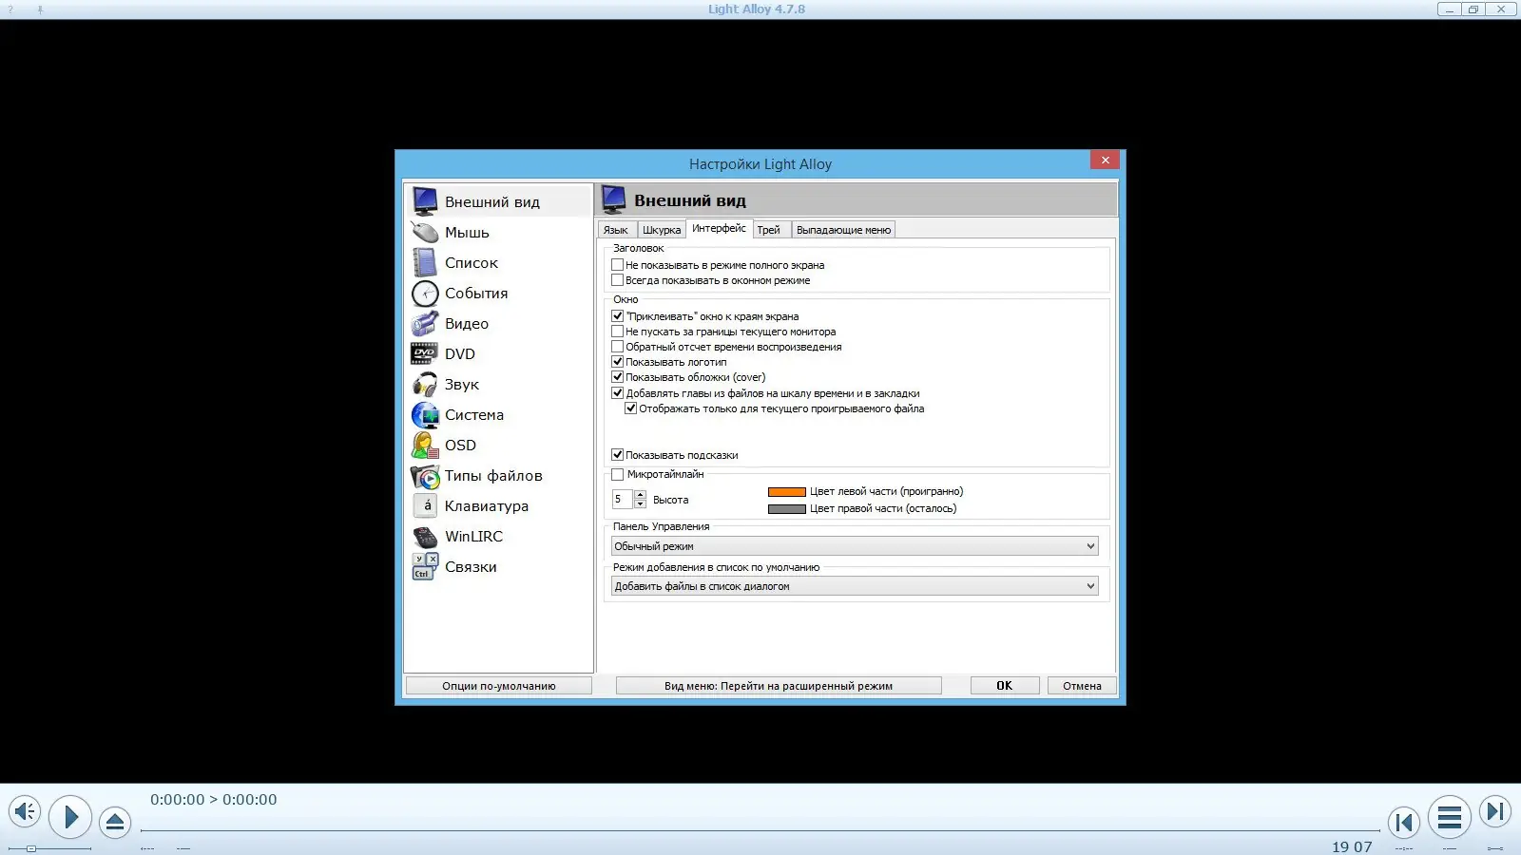Open the Видео settings category
This screenshot has width=1521, height=855.
point(498,323)
